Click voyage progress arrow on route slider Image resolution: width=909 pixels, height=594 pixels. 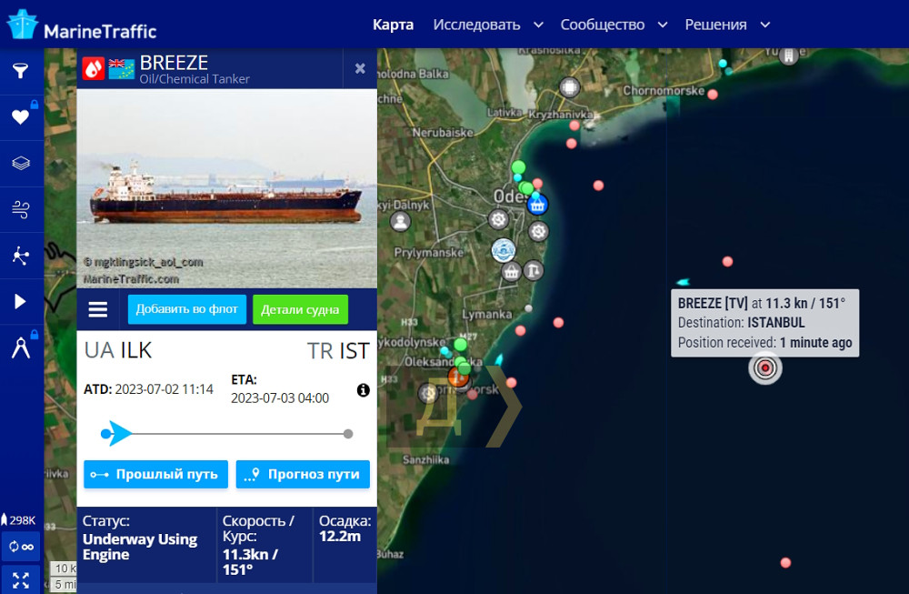118,433
